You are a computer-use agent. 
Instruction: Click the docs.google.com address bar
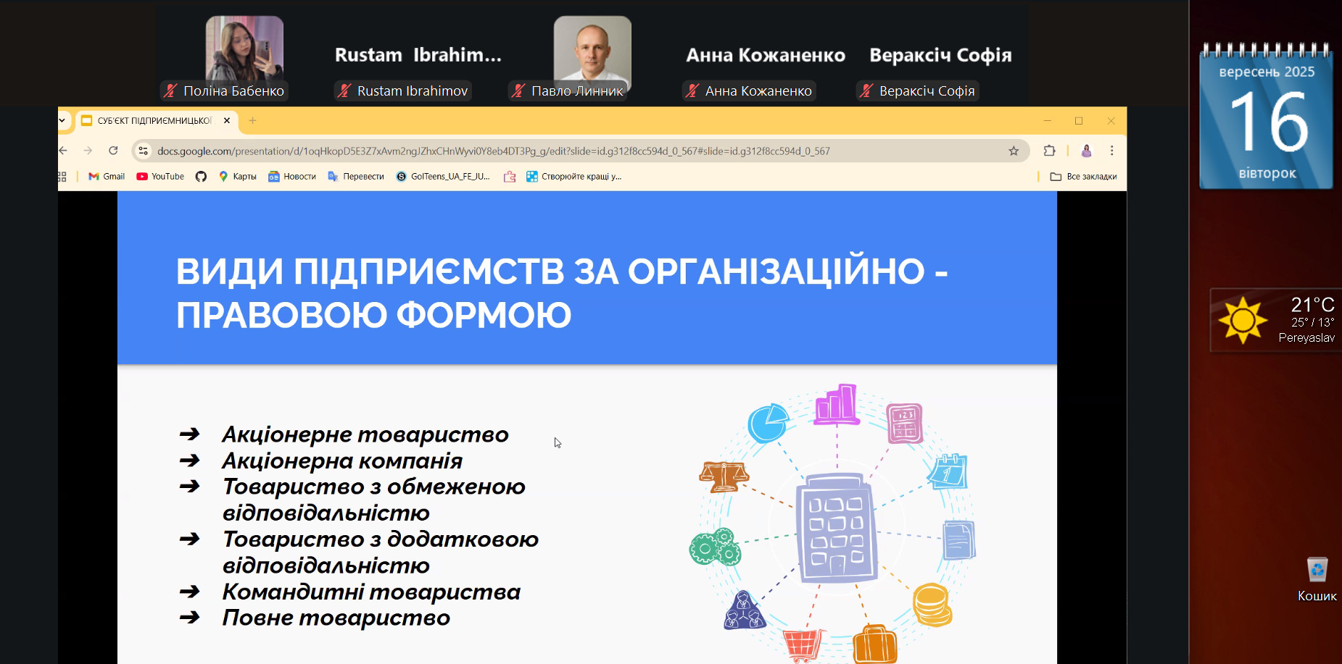[x=493, y=151]
